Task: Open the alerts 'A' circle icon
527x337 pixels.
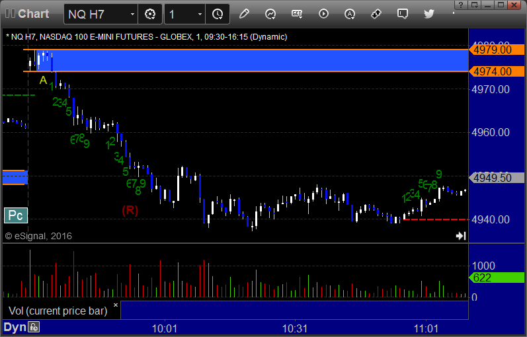Action: click(x=350, y=14)
